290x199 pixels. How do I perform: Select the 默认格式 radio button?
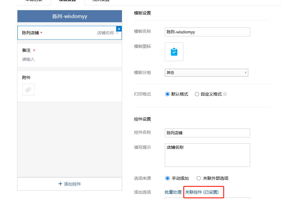[168, 94]
